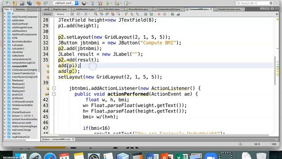Switch to the AddNumbers.java tab
Image resolution: width=282 pixels, height=159 pixels.
85,9
